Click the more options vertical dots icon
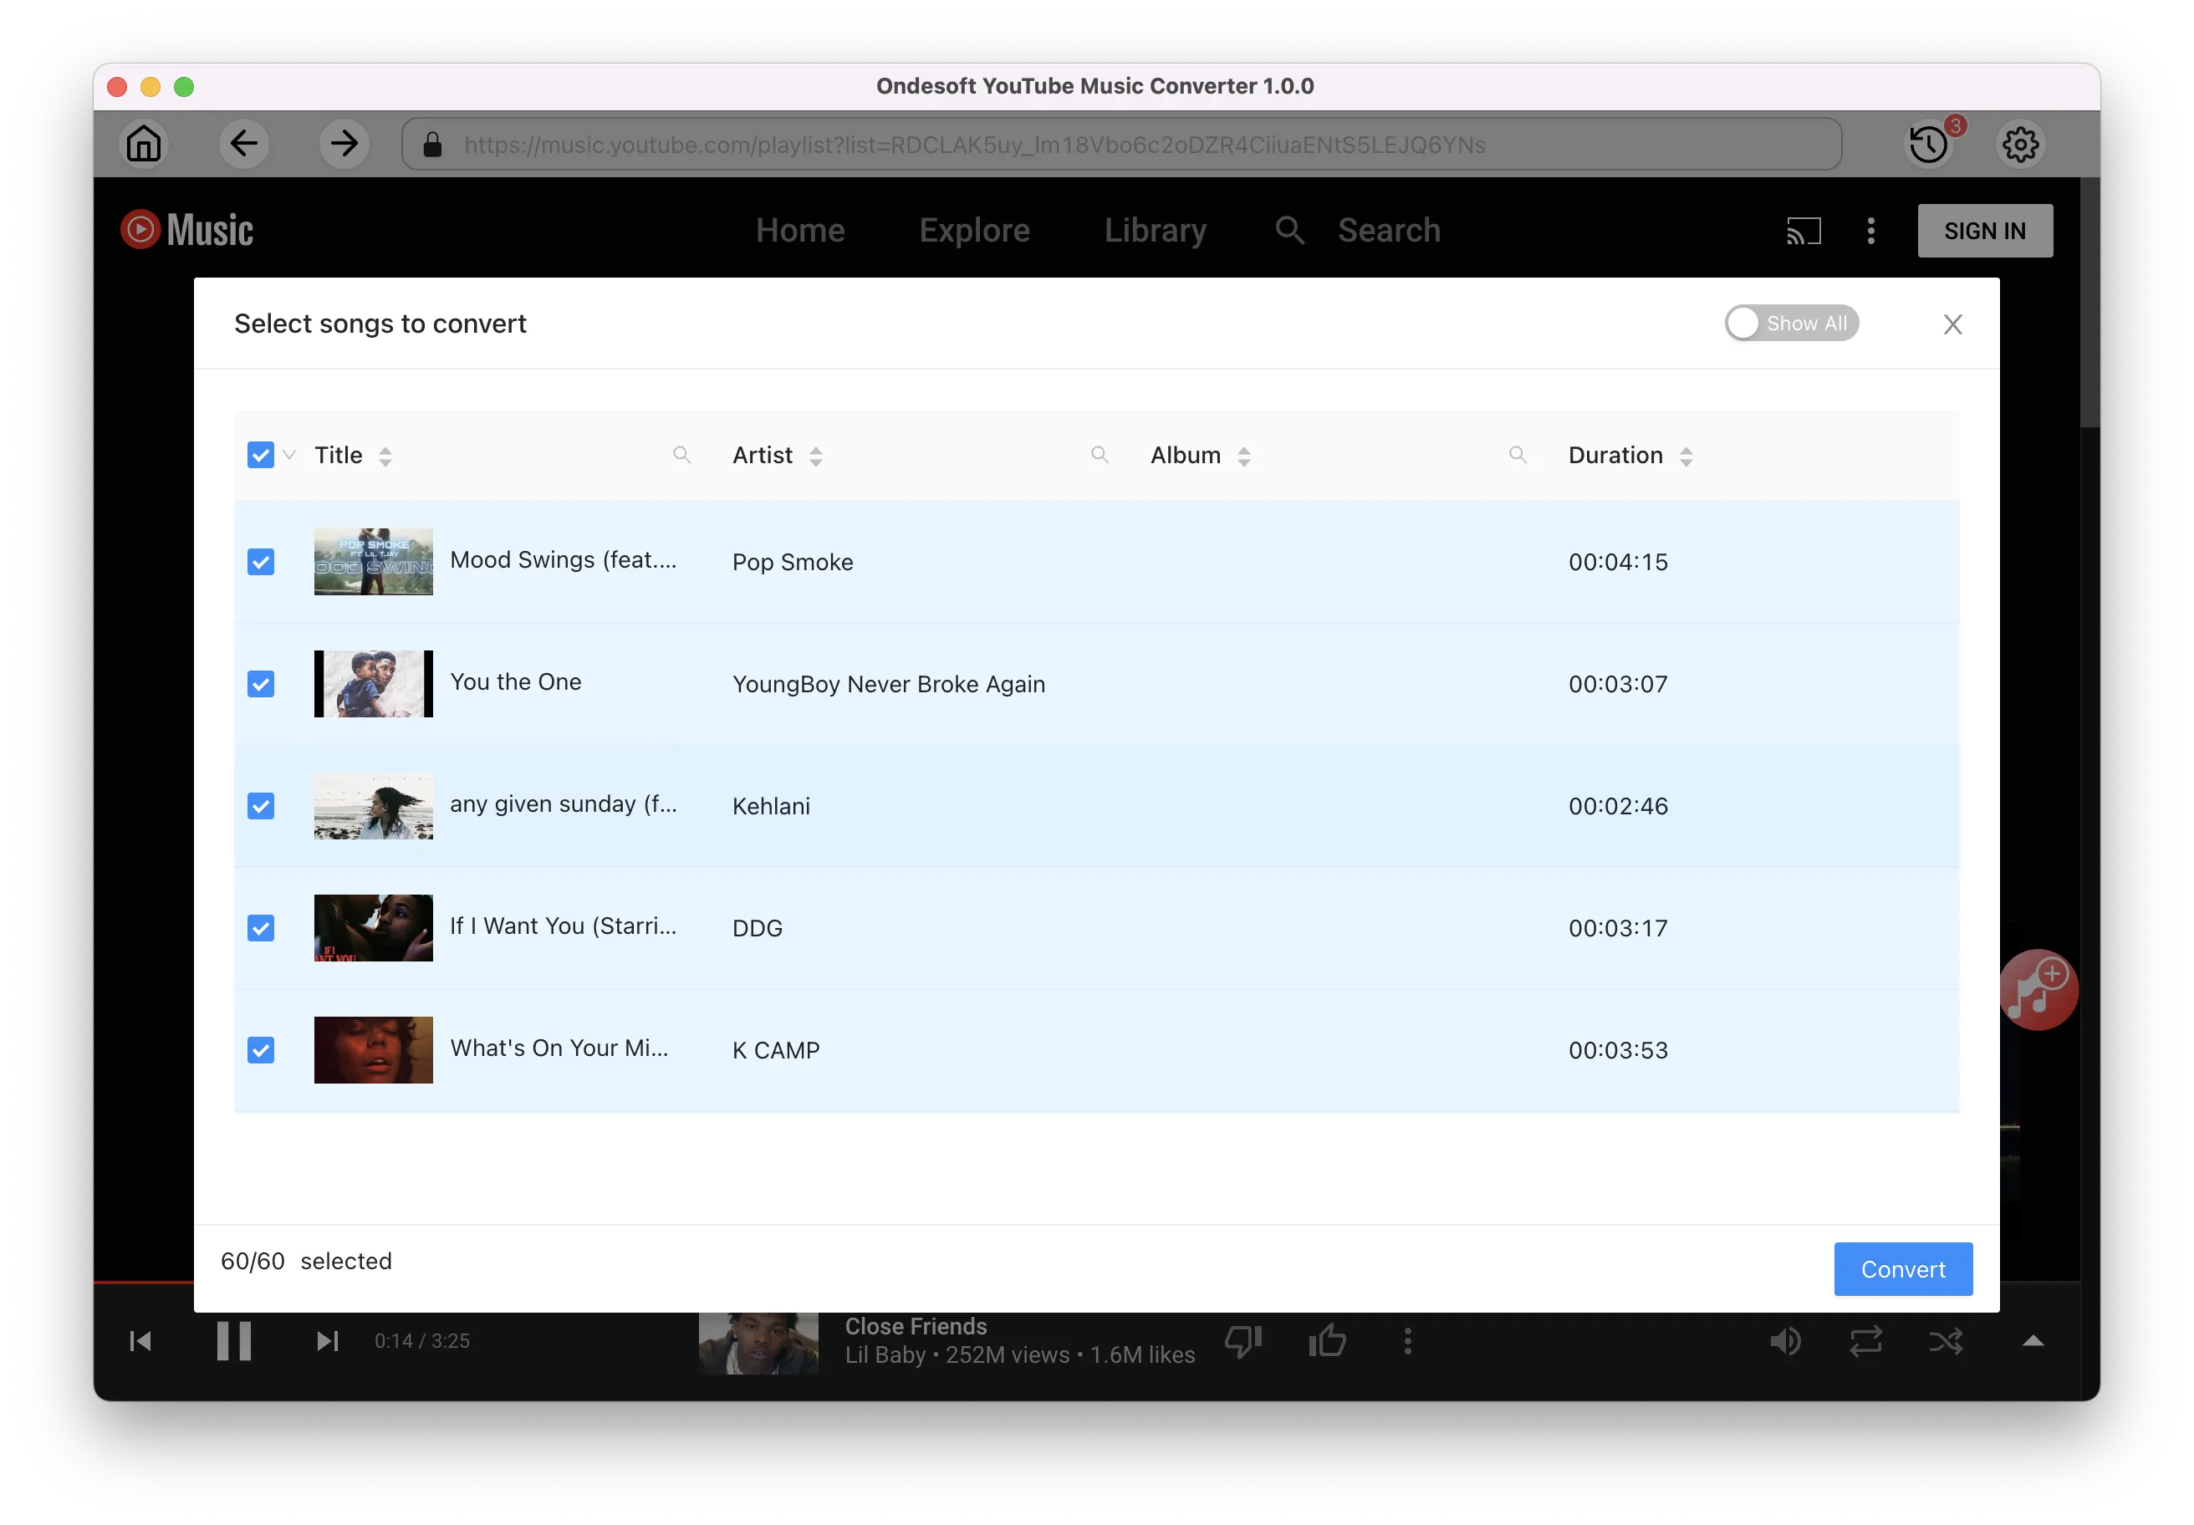The image size is (2194, 1525). pyautogui.click(x=1872, y=232)
